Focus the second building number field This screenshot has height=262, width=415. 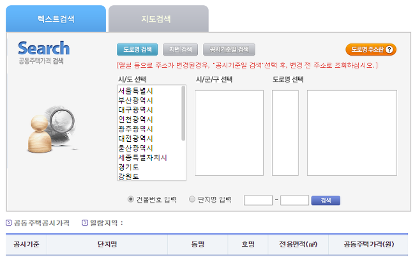coord(294,200)
